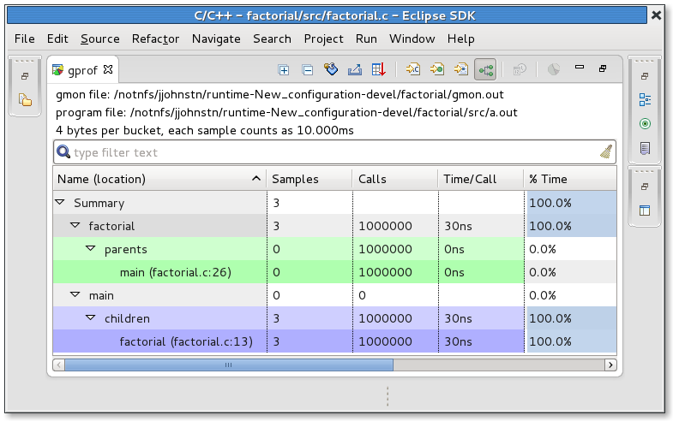Toggle the call graph view icon

click(485, 69)
